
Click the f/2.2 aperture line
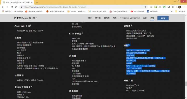(19, 53)
